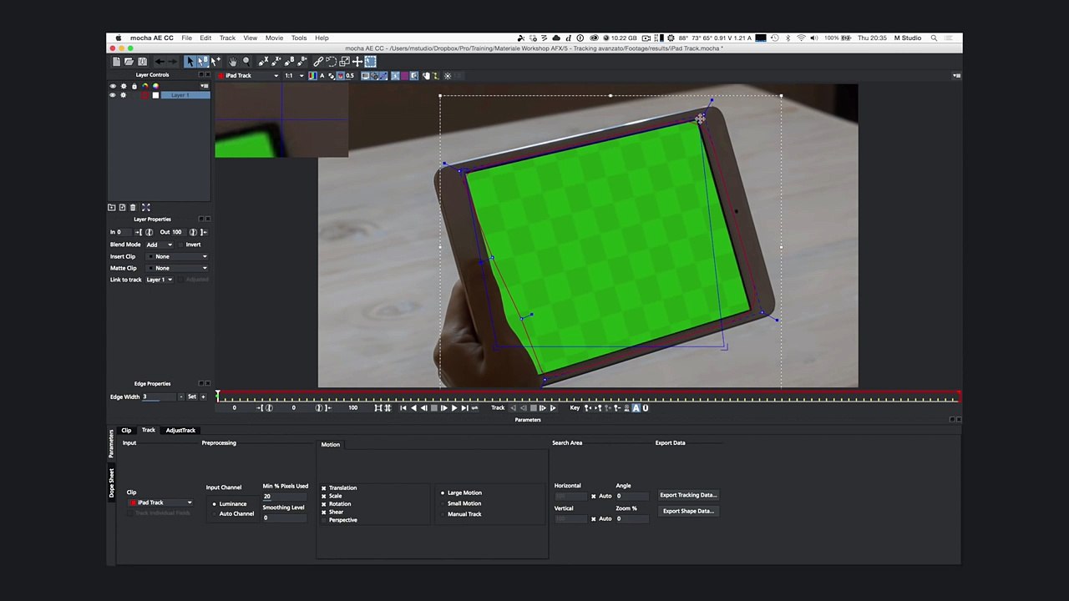Click the Min % Pixels Used field
The width and height of the screenshot is (1069, 601).
(x=284, y=496)
